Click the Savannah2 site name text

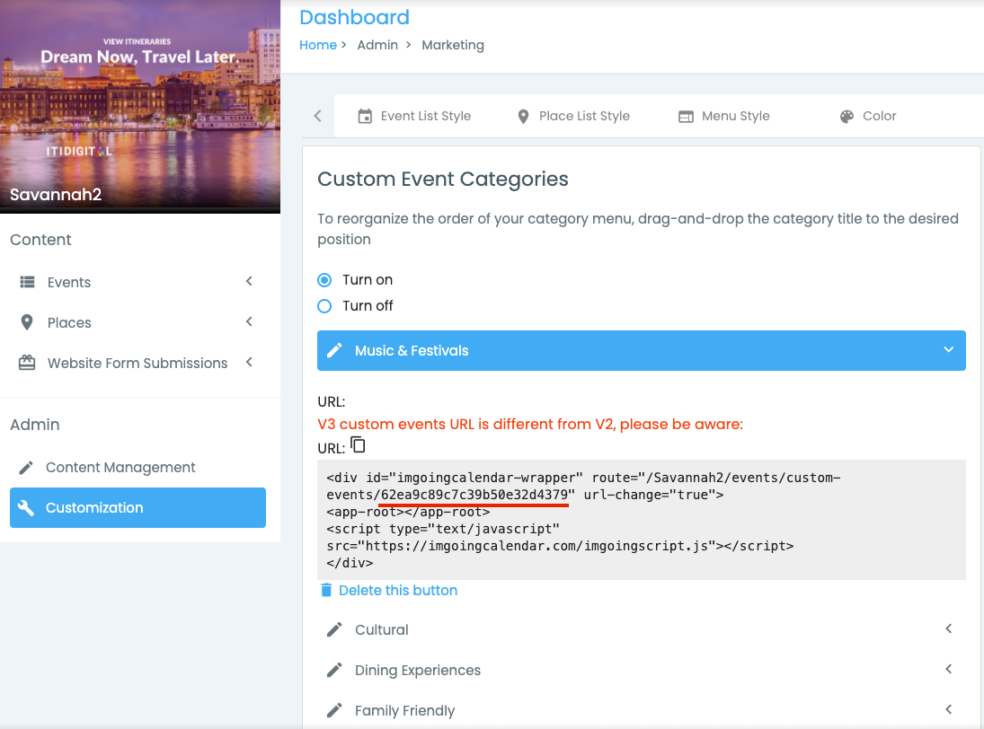[x=56, y=194]
